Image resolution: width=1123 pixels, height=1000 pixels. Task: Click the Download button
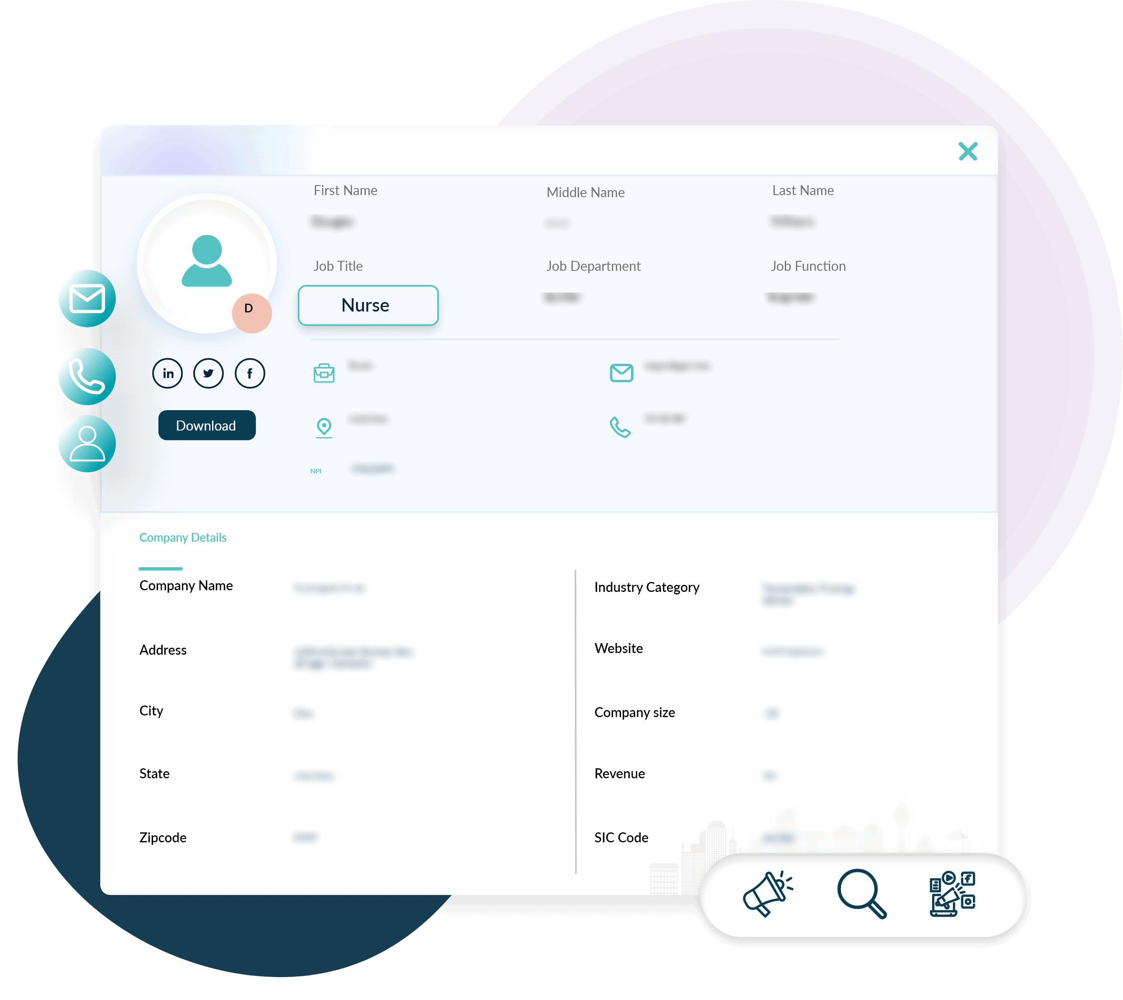coord(205,425)
